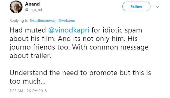The width and height of the screenshot is (170, 98).
Task: Click "Understand the need to promote" text
Action: 63,73
